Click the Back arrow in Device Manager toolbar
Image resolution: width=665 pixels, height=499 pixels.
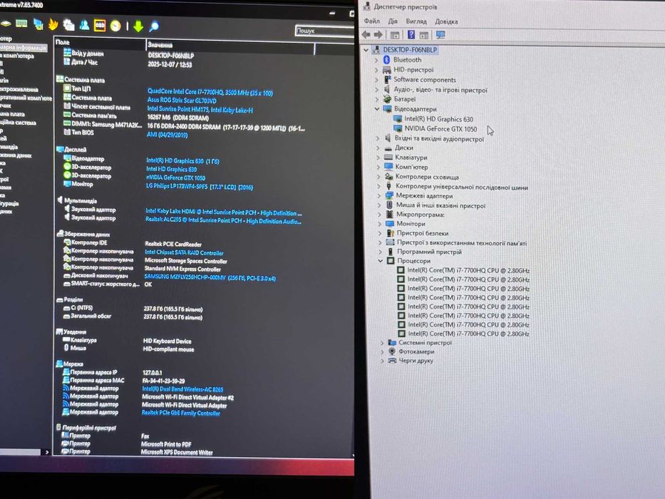(366, 34)
